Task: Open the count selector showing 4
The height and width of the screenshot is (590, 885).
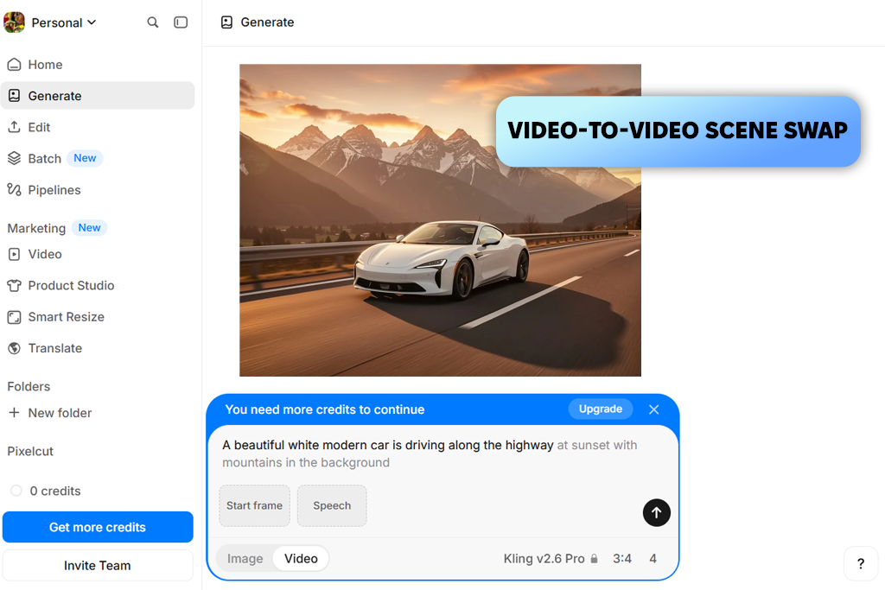Action: click(x=653, y=558)
